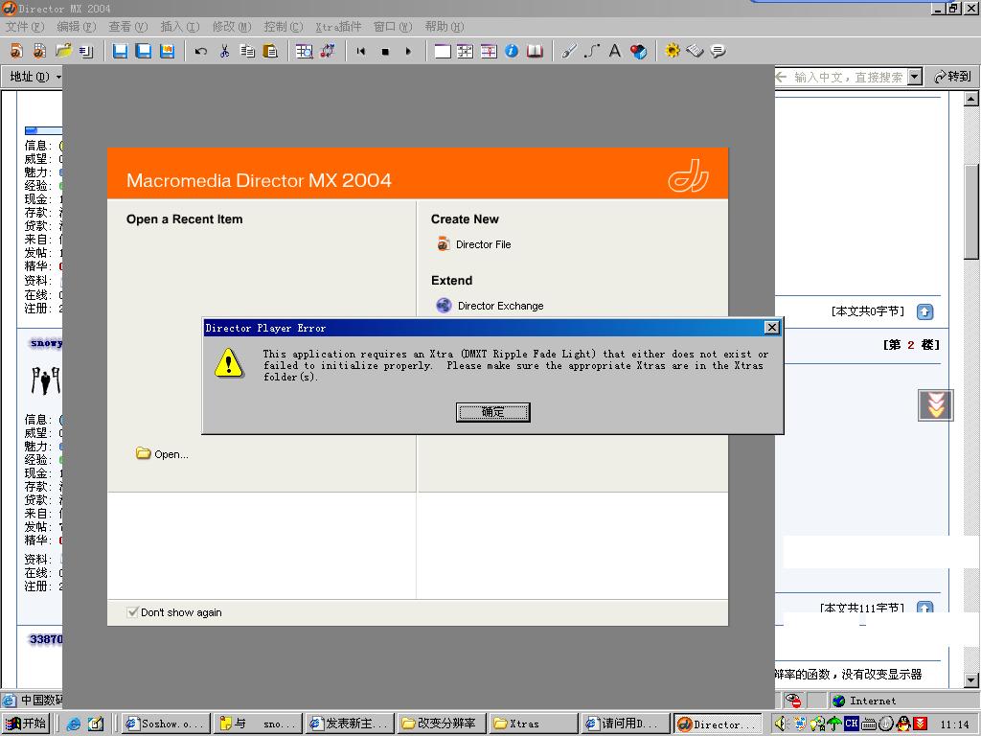
Task: Click the New Cast toolbar icon
Action: [x=39, y=51]
